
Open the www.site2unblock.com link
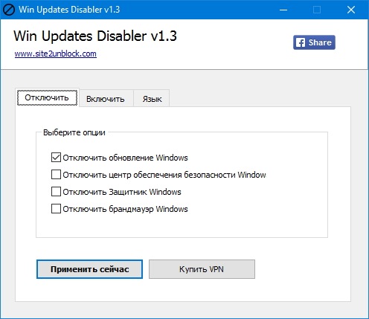pyautogui.click(x=56, y=54)
